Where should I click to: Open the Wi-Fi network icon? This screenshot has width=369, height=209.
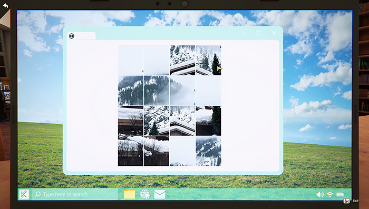click(x=330, y=194)
